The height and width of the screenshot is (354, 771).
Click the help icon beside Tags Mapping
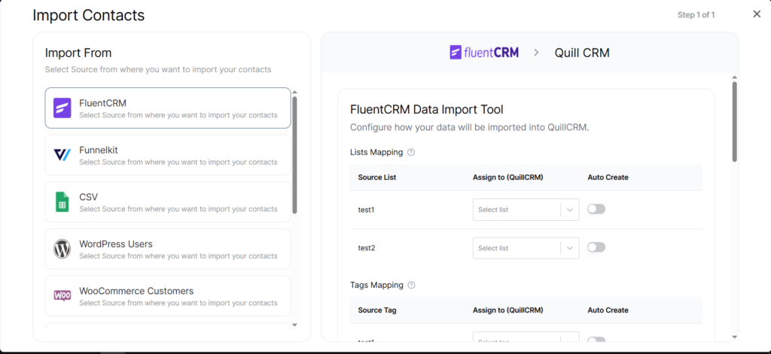pos(411,286)
